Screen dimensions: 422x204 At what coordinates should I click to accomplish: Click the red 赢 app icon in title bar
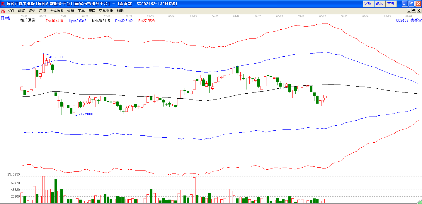[3, 4]
